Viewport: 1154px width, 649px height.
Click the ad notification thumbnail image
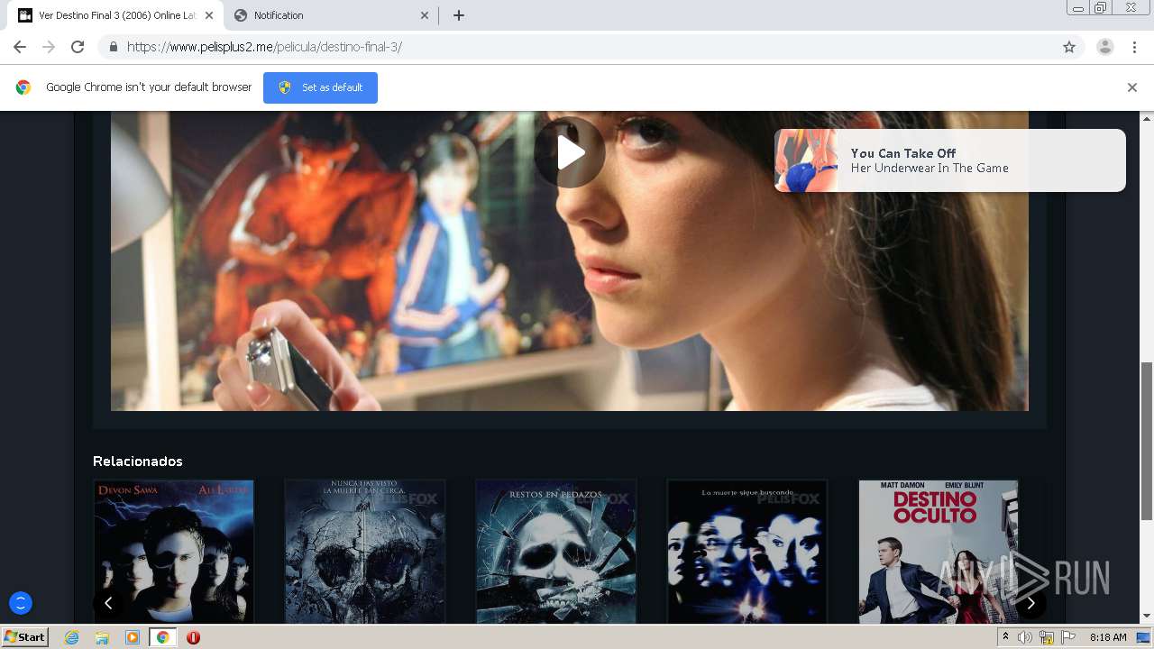(x=806, y=160)
